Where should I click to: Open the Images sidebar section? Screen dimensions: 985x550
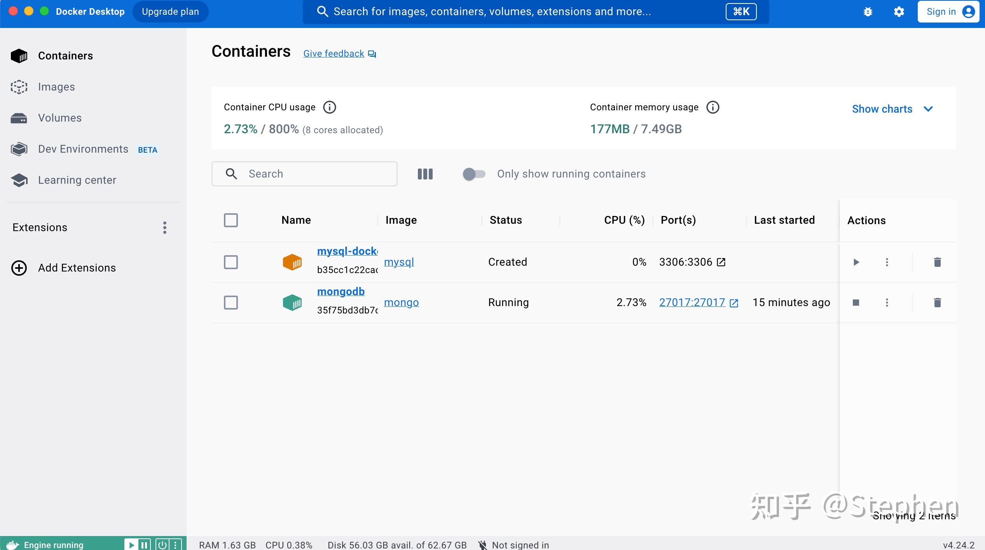pyautogui.click(x=93, y=87)
